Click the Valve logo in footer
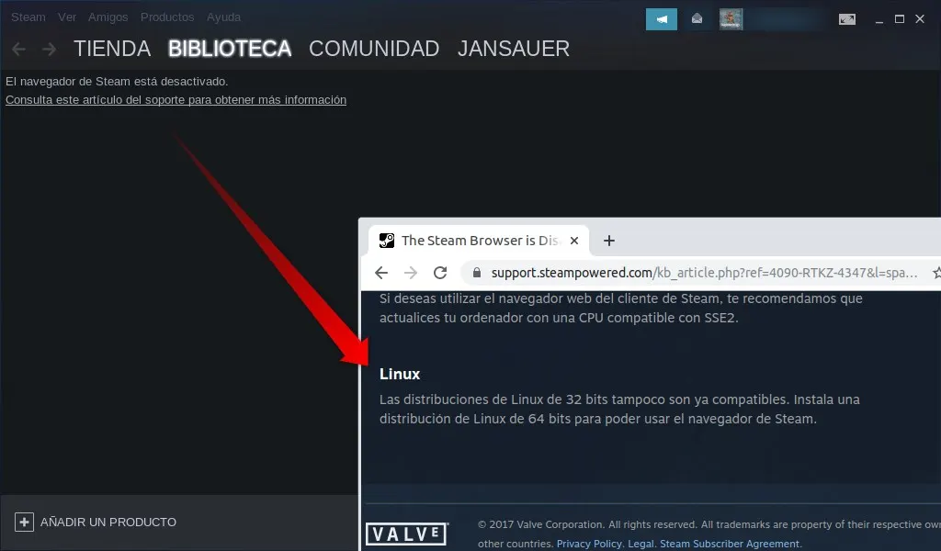Image resolution: width=941 pixels, height=551 pixels. [x=407, y=534]
